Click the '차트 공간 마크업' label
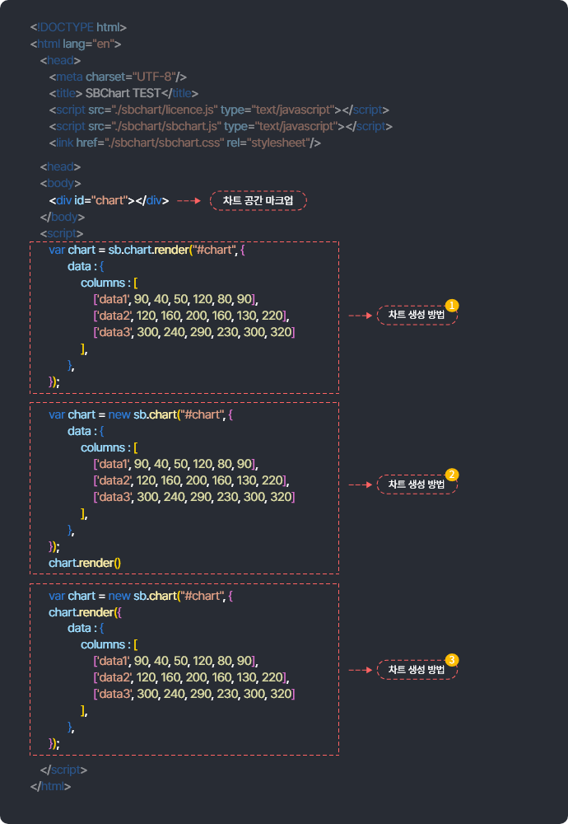Viewport: 568px width, 824px height. coord(258,201)
